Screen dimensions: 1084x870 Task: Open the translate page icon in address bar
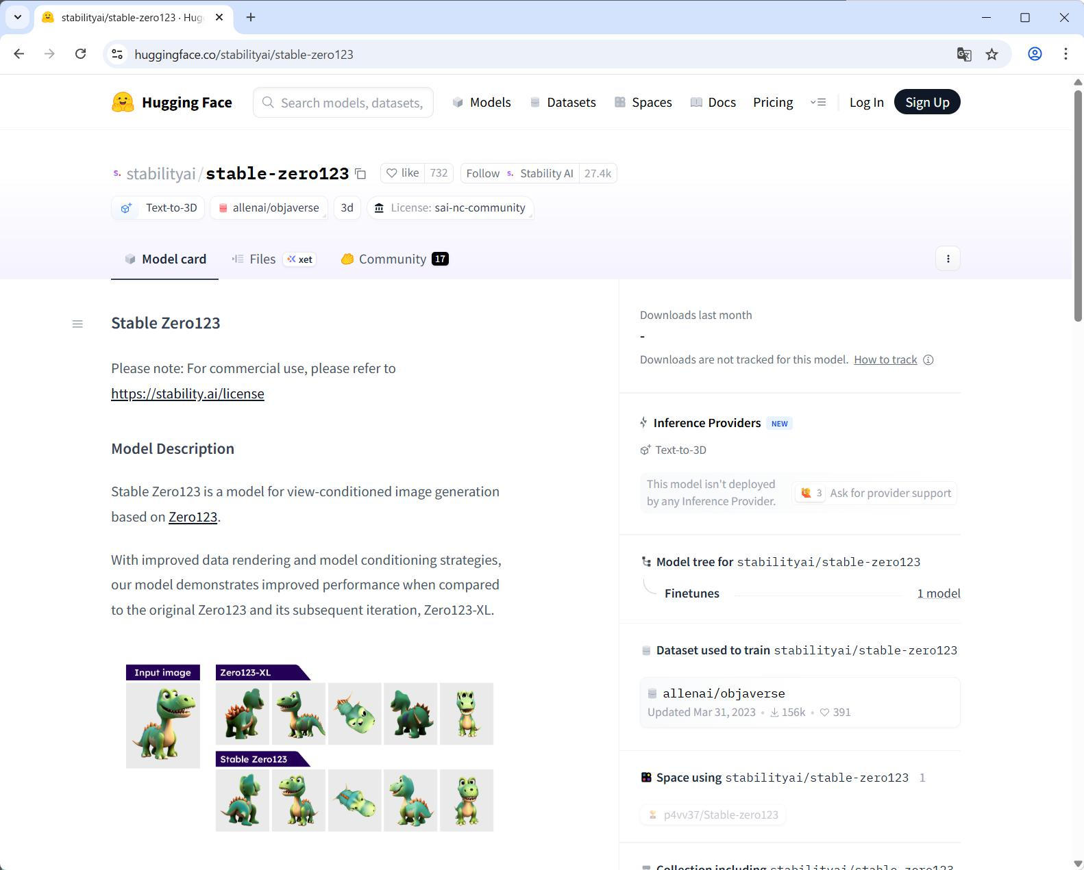tap(964, 54)
